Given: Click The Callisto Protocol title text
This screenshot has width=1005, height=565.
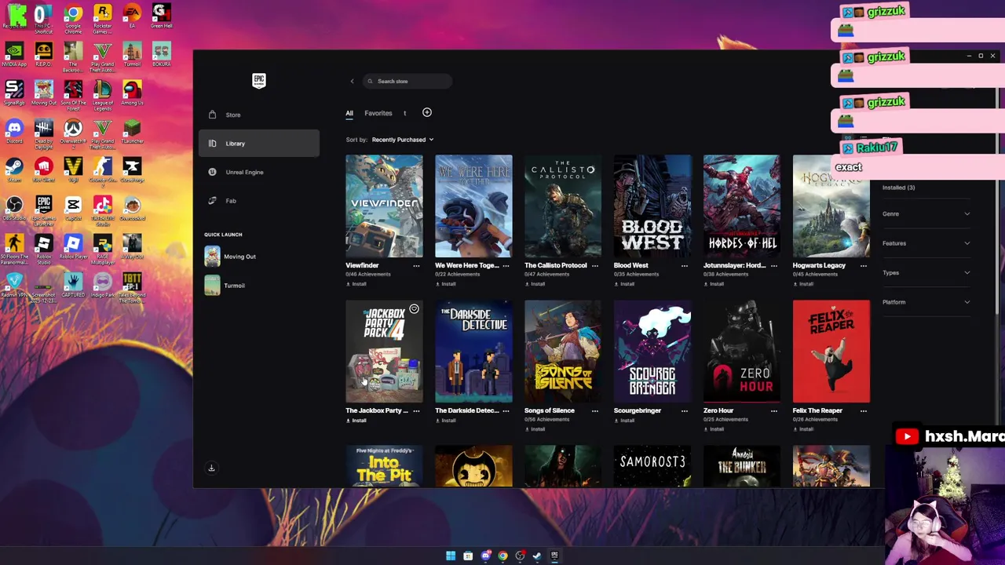Looking at the screenshot, I should click(556, 265).
